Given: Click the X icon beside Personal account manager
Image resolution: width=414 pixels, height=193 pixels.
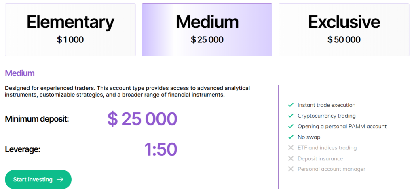Looking at the screenshot, I should tap(291, 169).
